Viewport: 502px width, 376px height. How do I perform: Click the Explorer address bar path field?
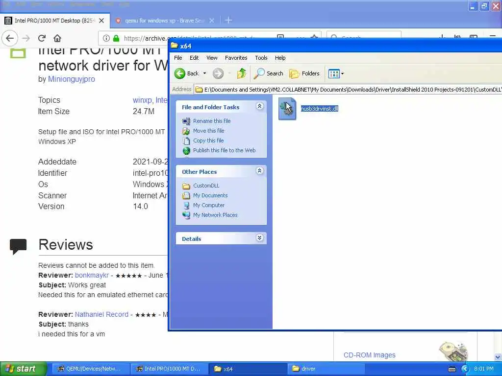(348, 90)
